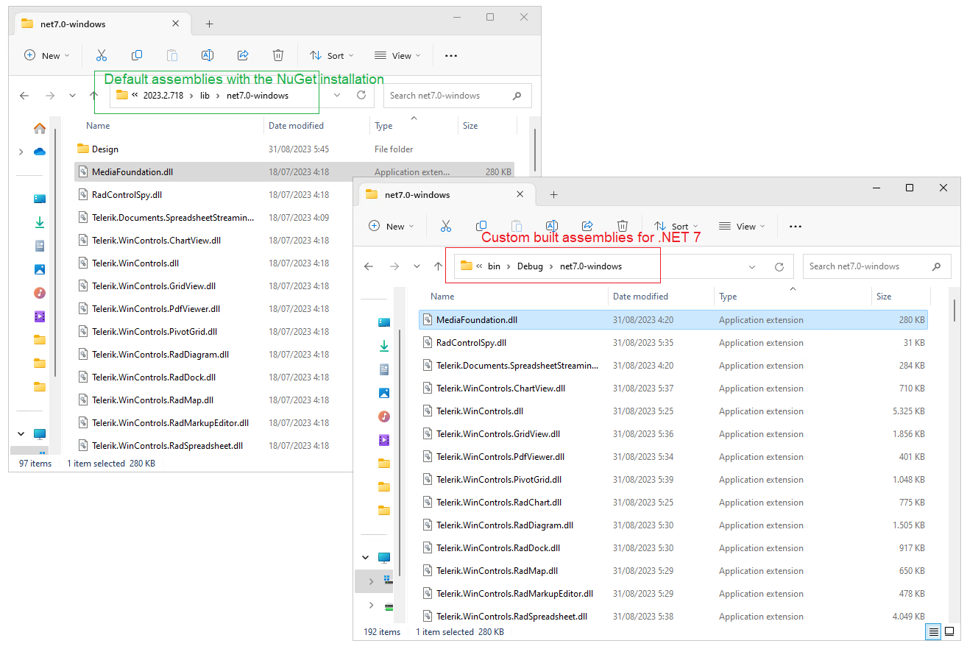Select Telerik.WinControls.RadMap.dll in NuGet lib window
Screen dimensions: 967x649
[x=214, y=400]
